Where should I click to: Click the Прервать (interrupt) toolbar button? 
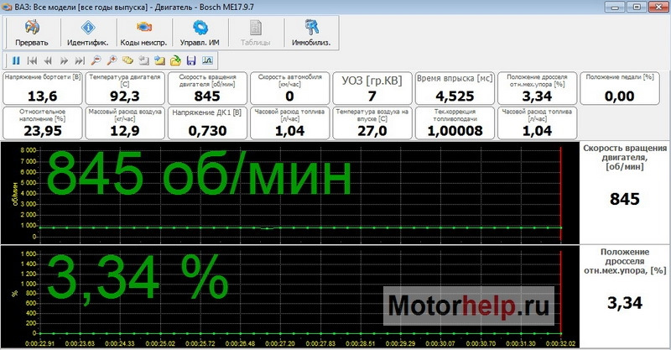coord(32,33)
